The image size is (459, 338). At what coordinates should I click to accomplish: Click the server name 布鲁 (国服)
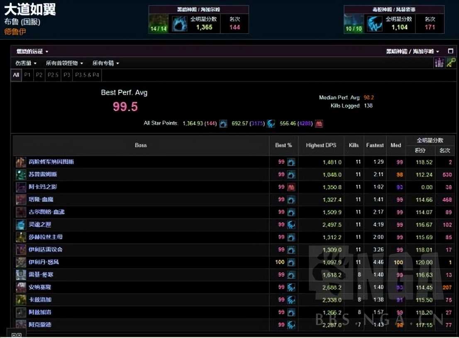[x=22, y=22]
